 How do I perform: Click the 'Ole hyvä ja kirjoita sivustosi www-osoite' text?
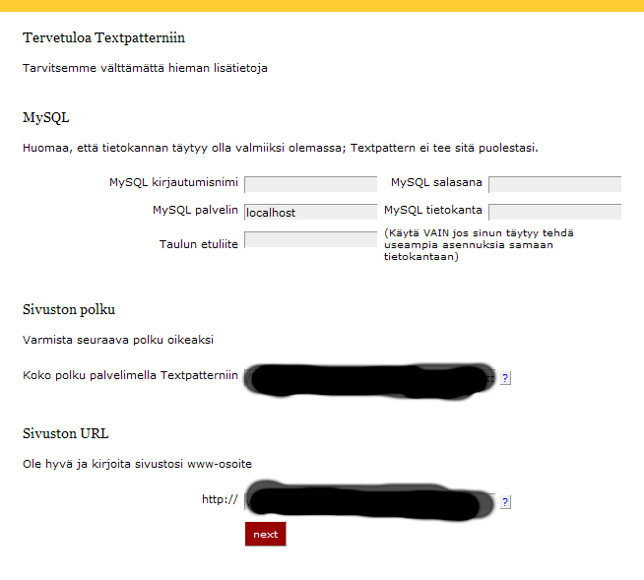coord(137,464)
